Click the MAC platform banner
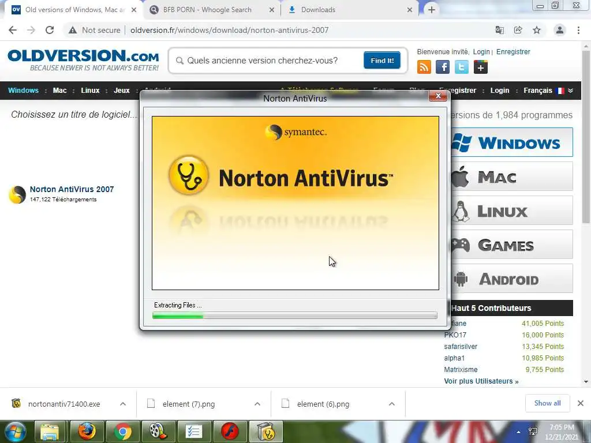The height and width of the screenshot is (443, 591). [512, 177]
